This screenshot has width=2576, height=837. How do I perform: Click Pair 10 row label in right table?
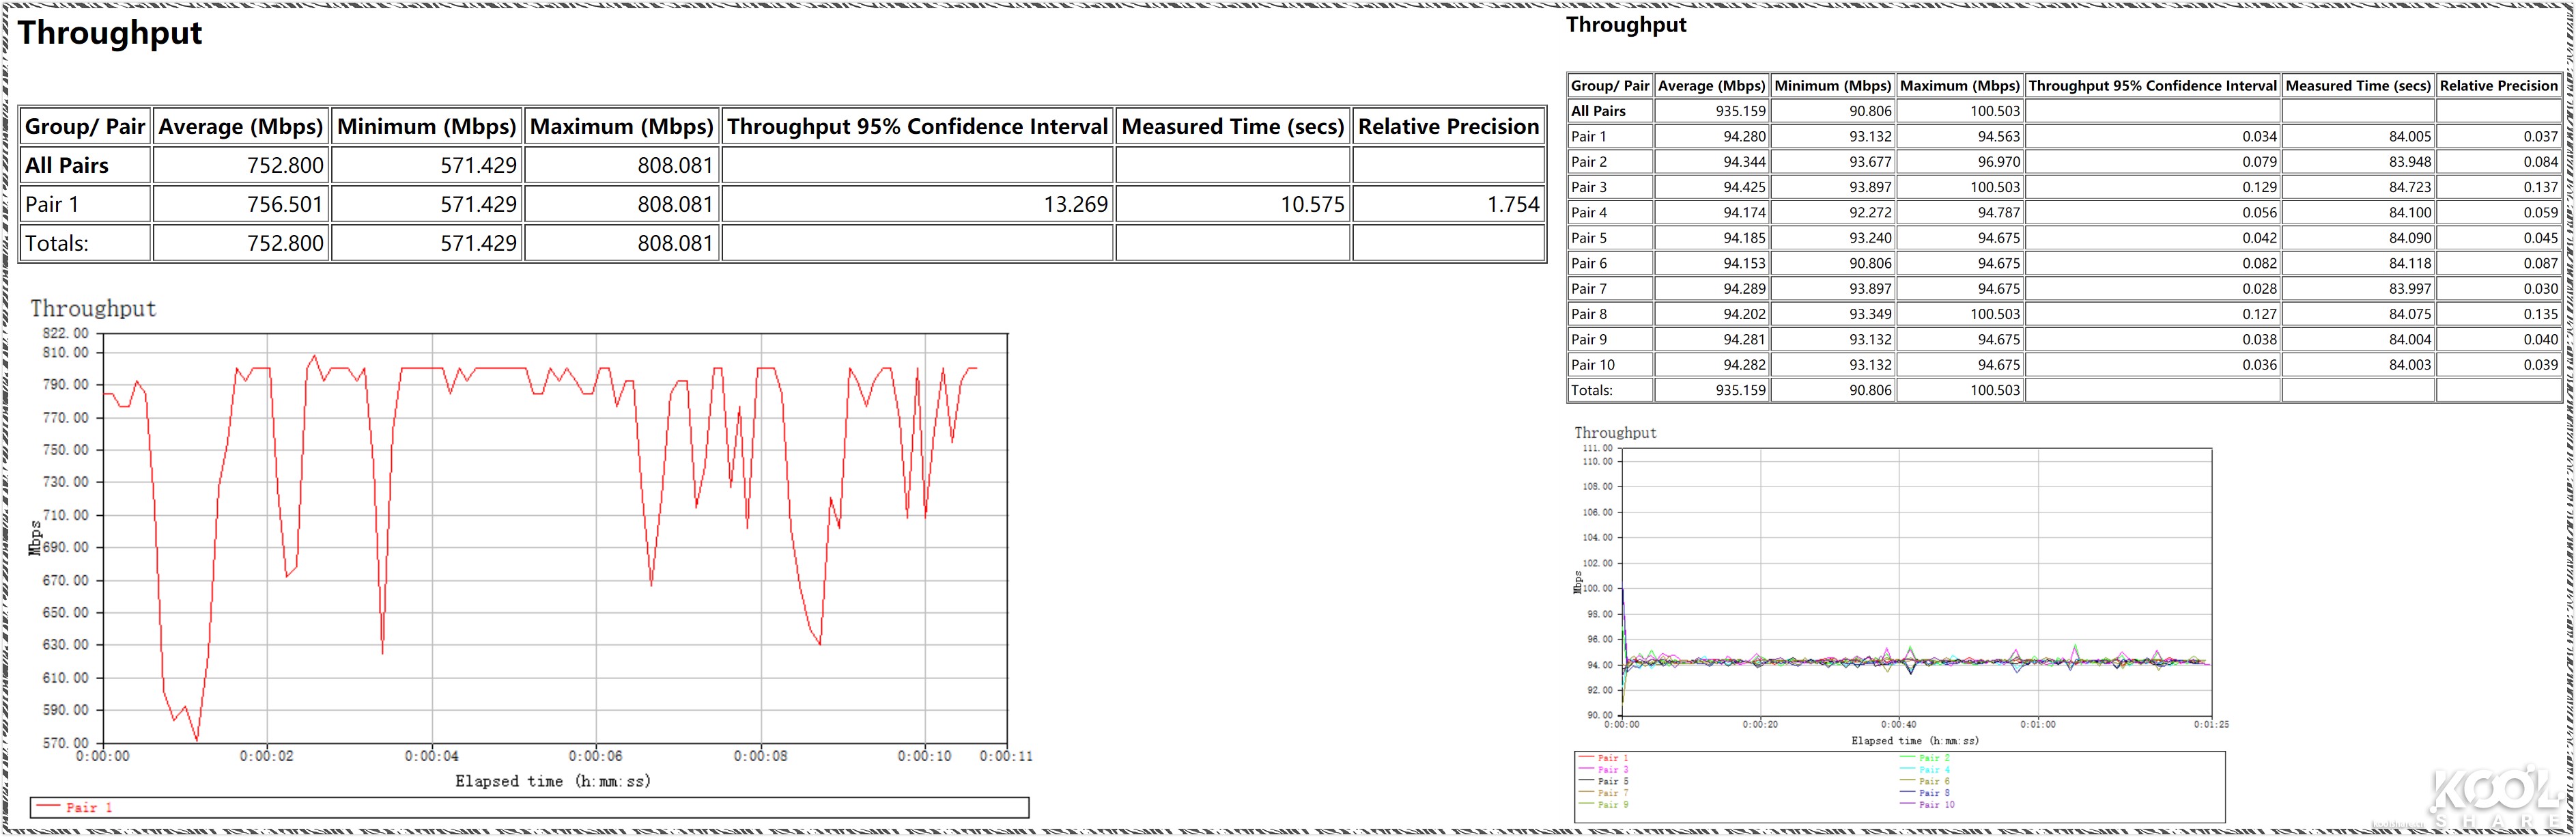(1592, 364)
